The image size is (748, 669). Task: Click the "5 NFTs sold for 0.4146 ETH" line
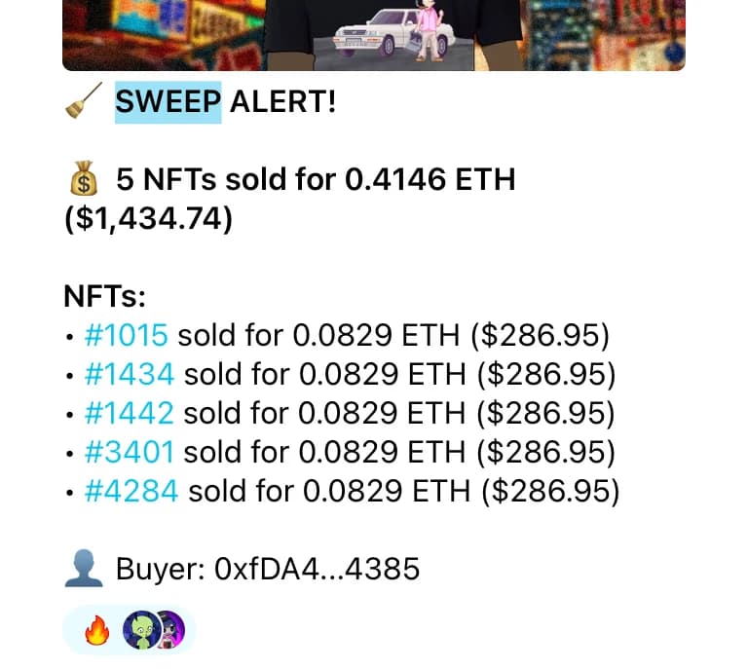coord(316,179)
